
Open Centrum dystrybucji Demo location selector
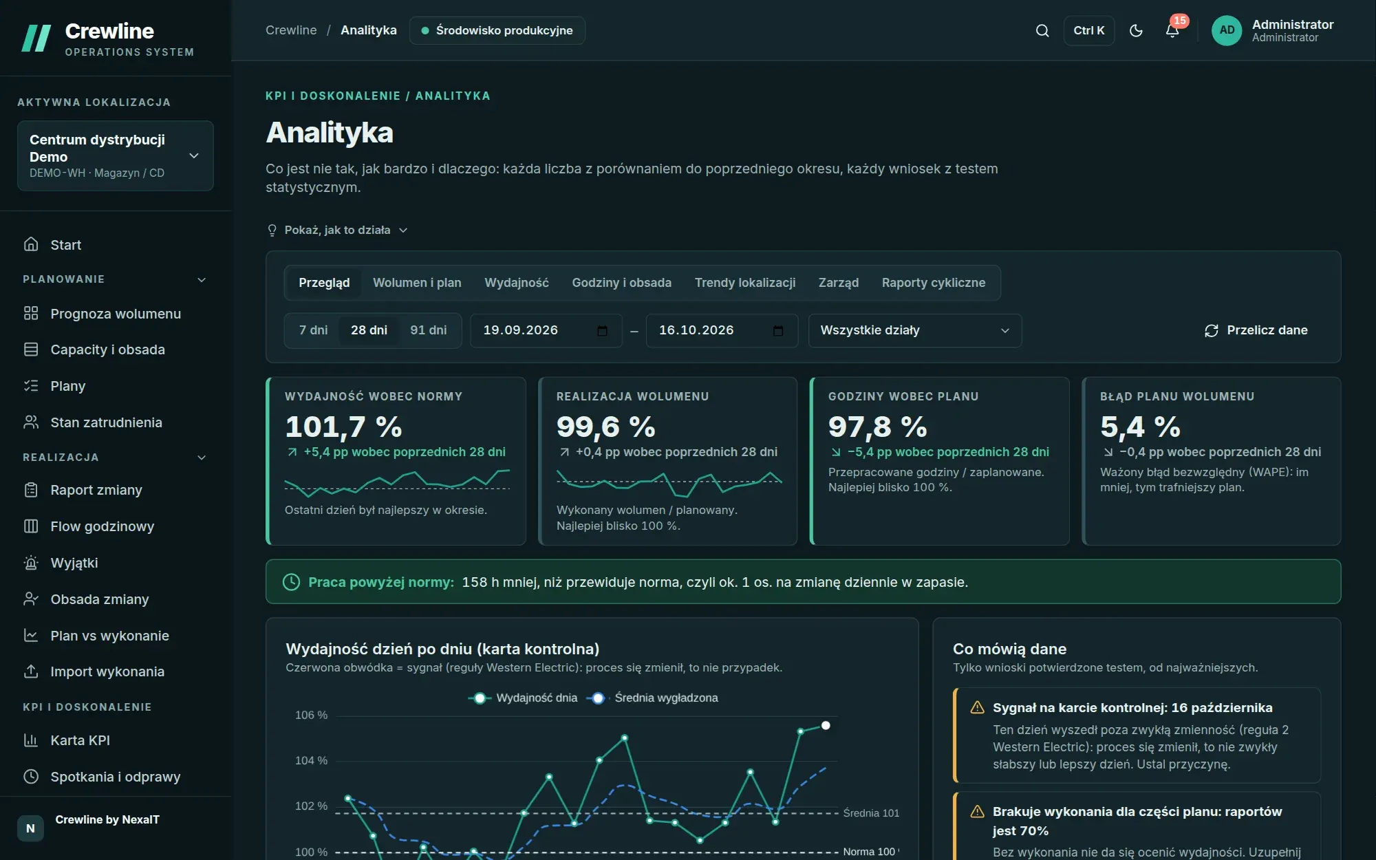[x=116, y=156]
